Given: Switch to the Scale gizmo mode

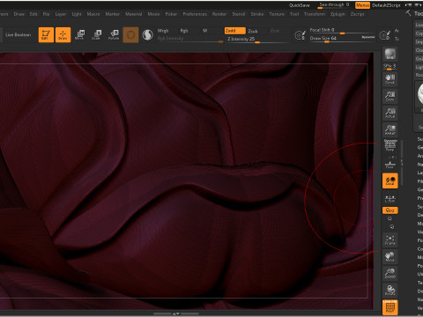Looking at the screenshot, I should (x=96, y=34).
